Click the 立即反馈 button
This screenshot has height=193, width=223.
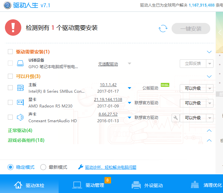[193, 64]
